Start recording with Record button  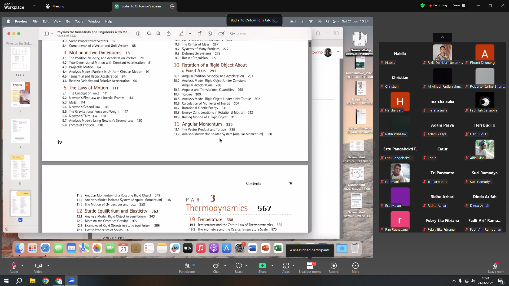[x=334, y=267]
